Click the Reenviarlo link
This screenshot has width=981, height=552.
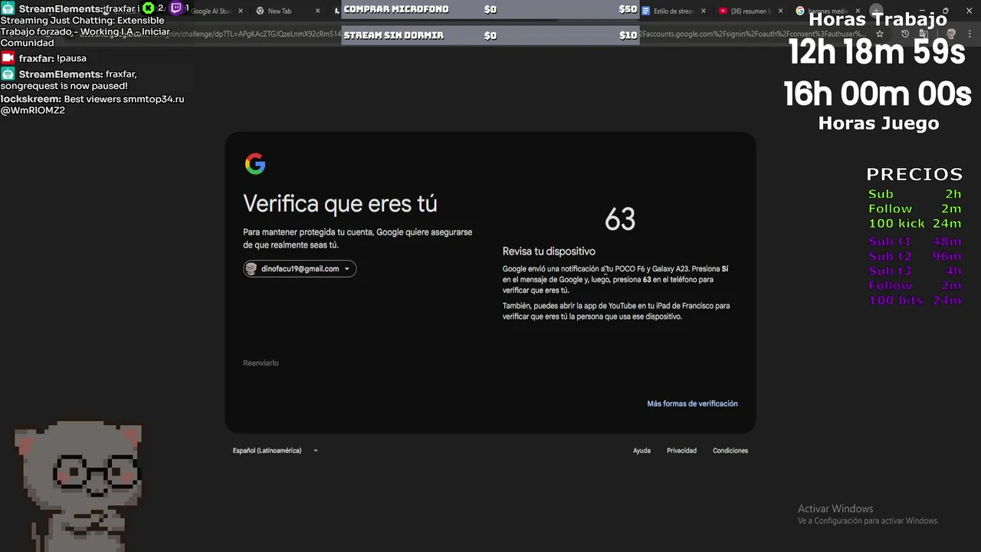pyautogui.click(x=261, y=363)
